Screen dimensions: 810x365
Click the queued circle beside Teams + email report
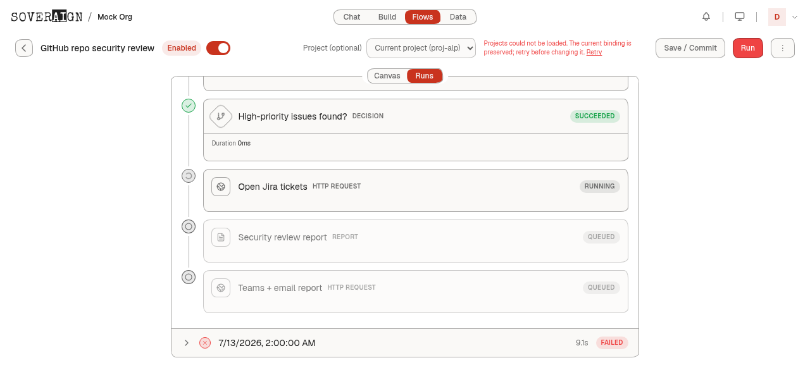point(189,277)
